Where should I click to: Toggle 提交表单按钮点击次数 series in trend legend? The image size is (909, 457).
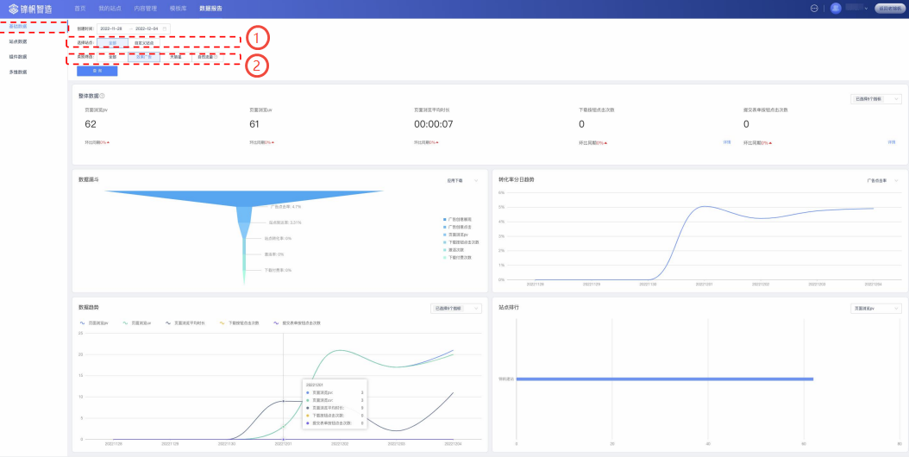click(296, 322)
